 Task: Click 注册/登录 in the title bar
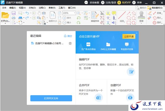(109, 2)
